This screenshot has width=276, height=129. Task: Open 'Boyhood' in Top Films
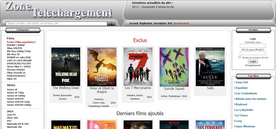pyautogui.click(x=241, y=104)
